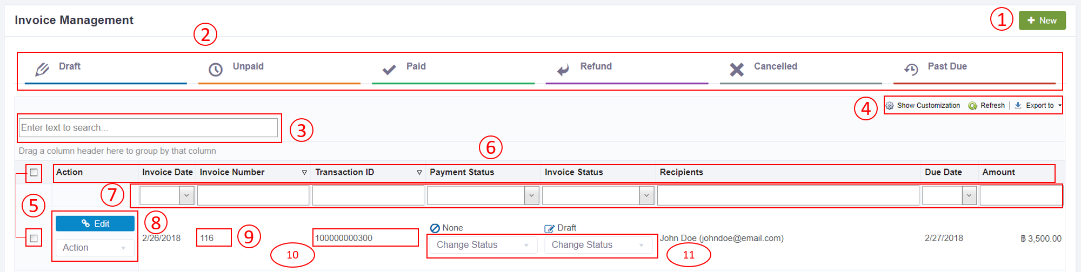Click the green New button

[1042, 21]
